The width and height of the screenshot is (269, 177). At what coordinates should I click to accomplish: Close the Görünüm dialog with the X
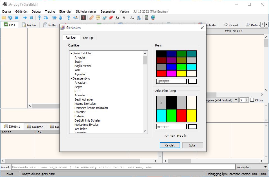[x=202, y=28]
